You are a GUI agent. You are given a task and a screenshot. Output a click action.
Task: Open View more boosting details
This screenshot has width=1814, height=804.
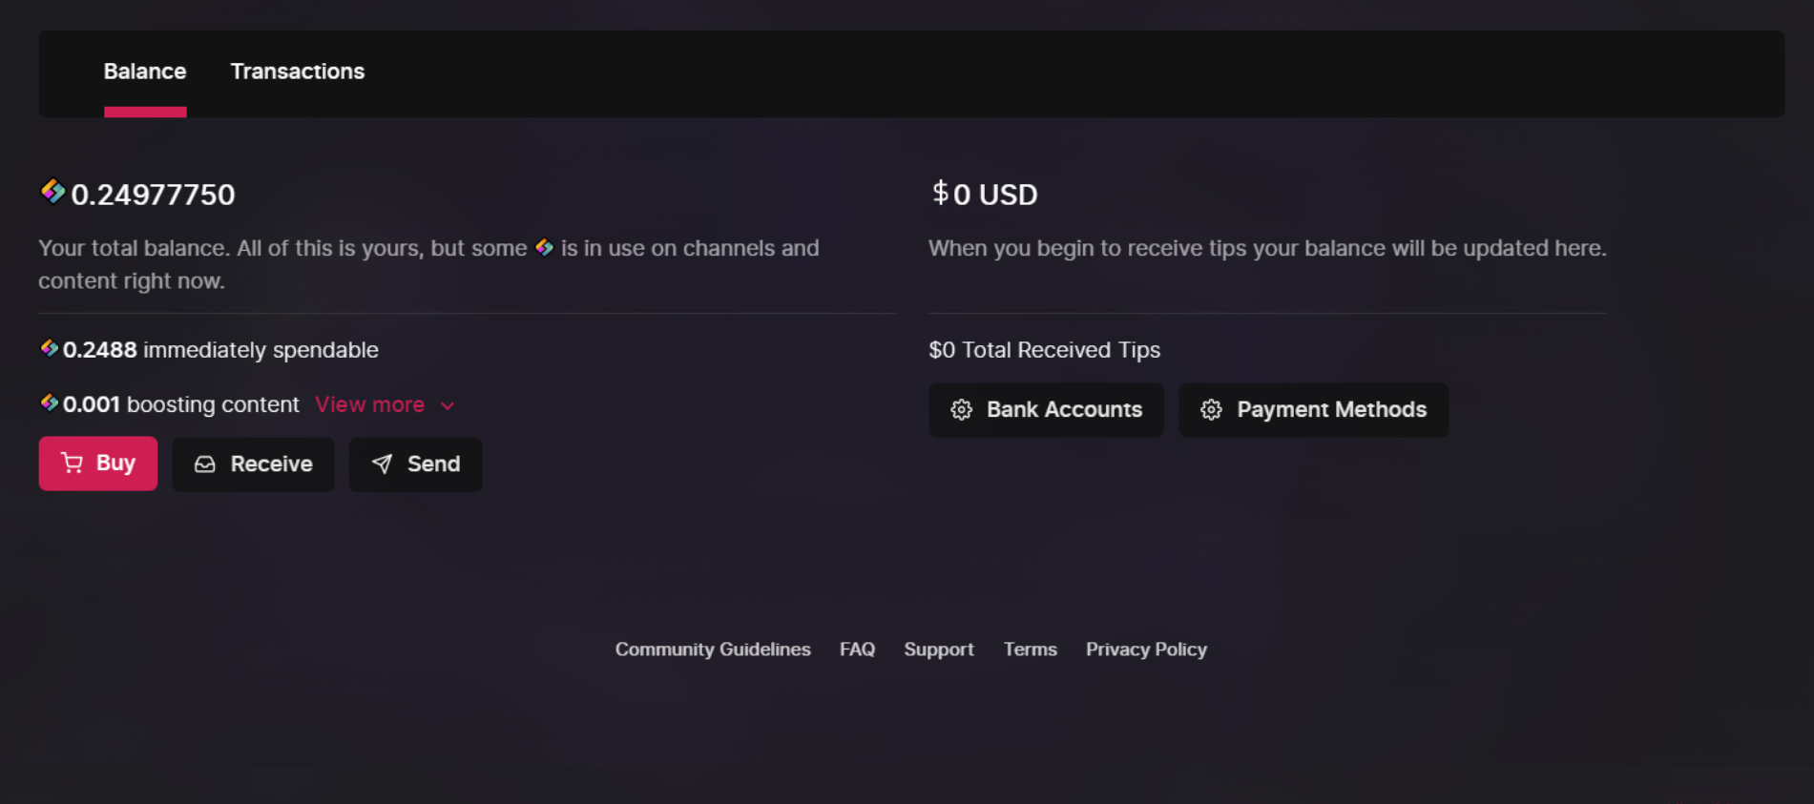pos(369,404)
